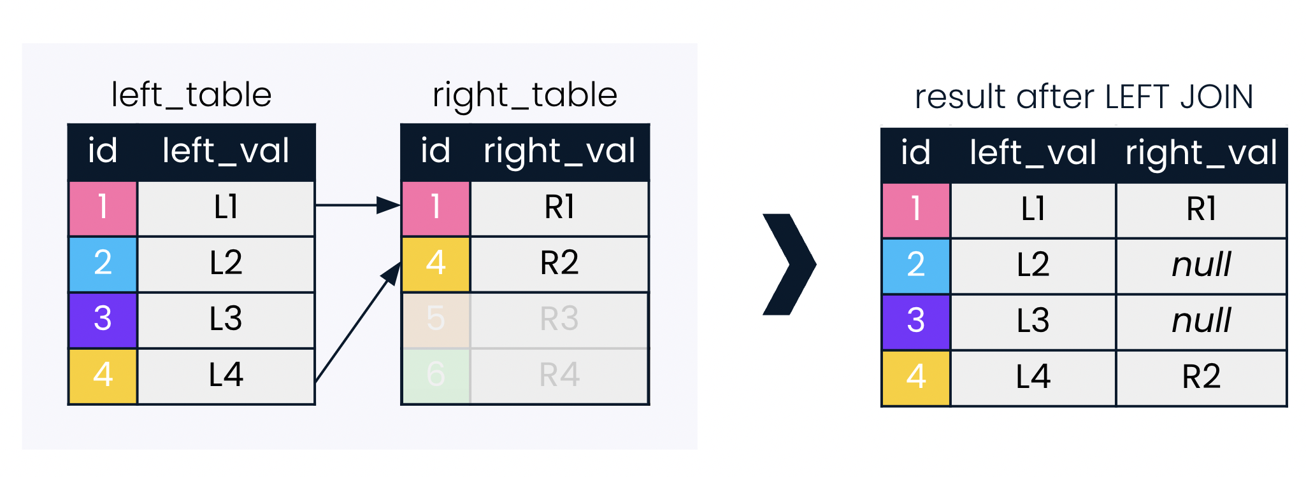1306x477 pixels.
Task: Select the purple id 3 cell in left_table
Action: click(x=103, y=319)
